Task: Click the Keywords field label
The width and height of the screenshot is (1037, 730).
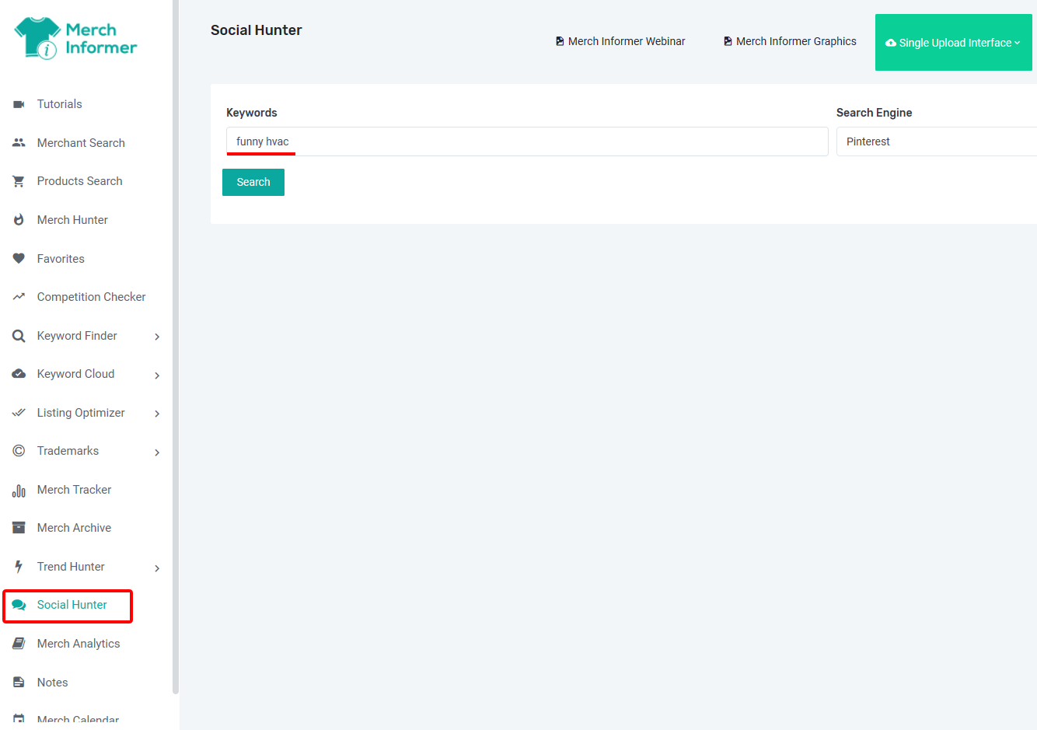Action: coord(252,113)
